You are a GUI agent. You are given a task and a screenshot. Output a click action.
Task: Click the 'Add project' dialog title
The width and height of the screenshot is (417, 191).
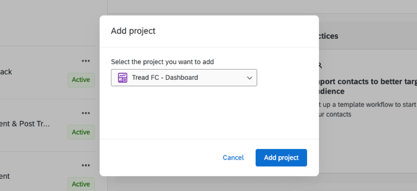point(133,31)
